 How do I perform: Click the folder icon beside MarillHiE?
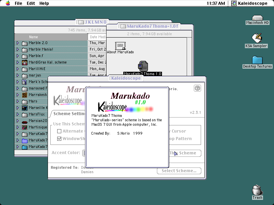point(25,69)
